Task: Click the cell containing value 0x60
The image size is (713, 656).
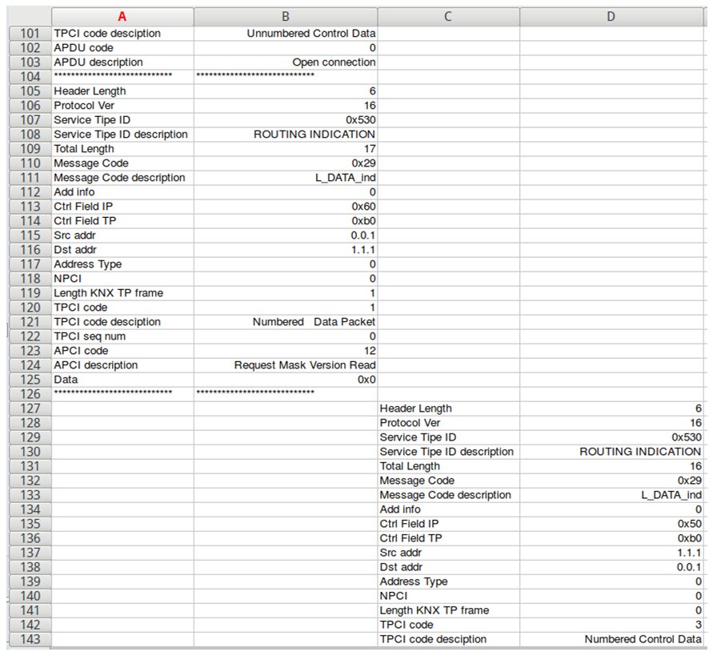Action: click(286, 207)
